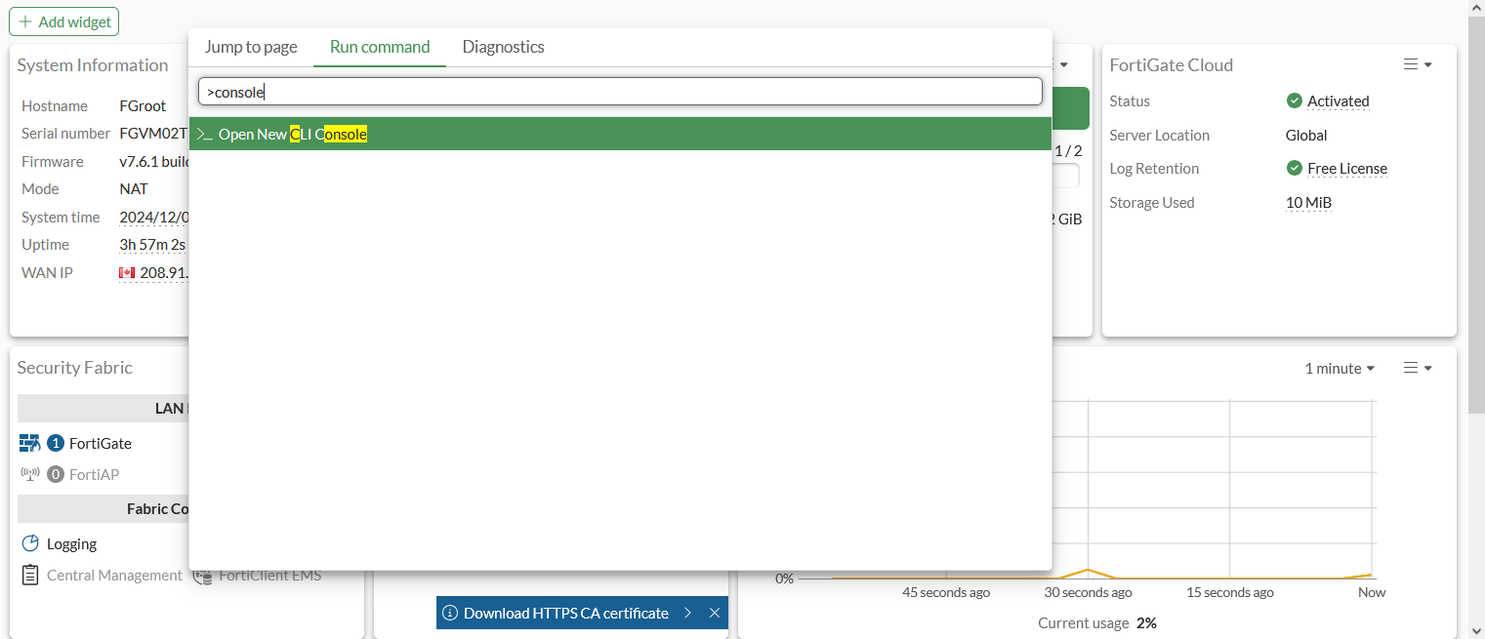Screen dimensions: 1485x639
Task: Switch to the Jump to page tab
Action: pos(251,47)
